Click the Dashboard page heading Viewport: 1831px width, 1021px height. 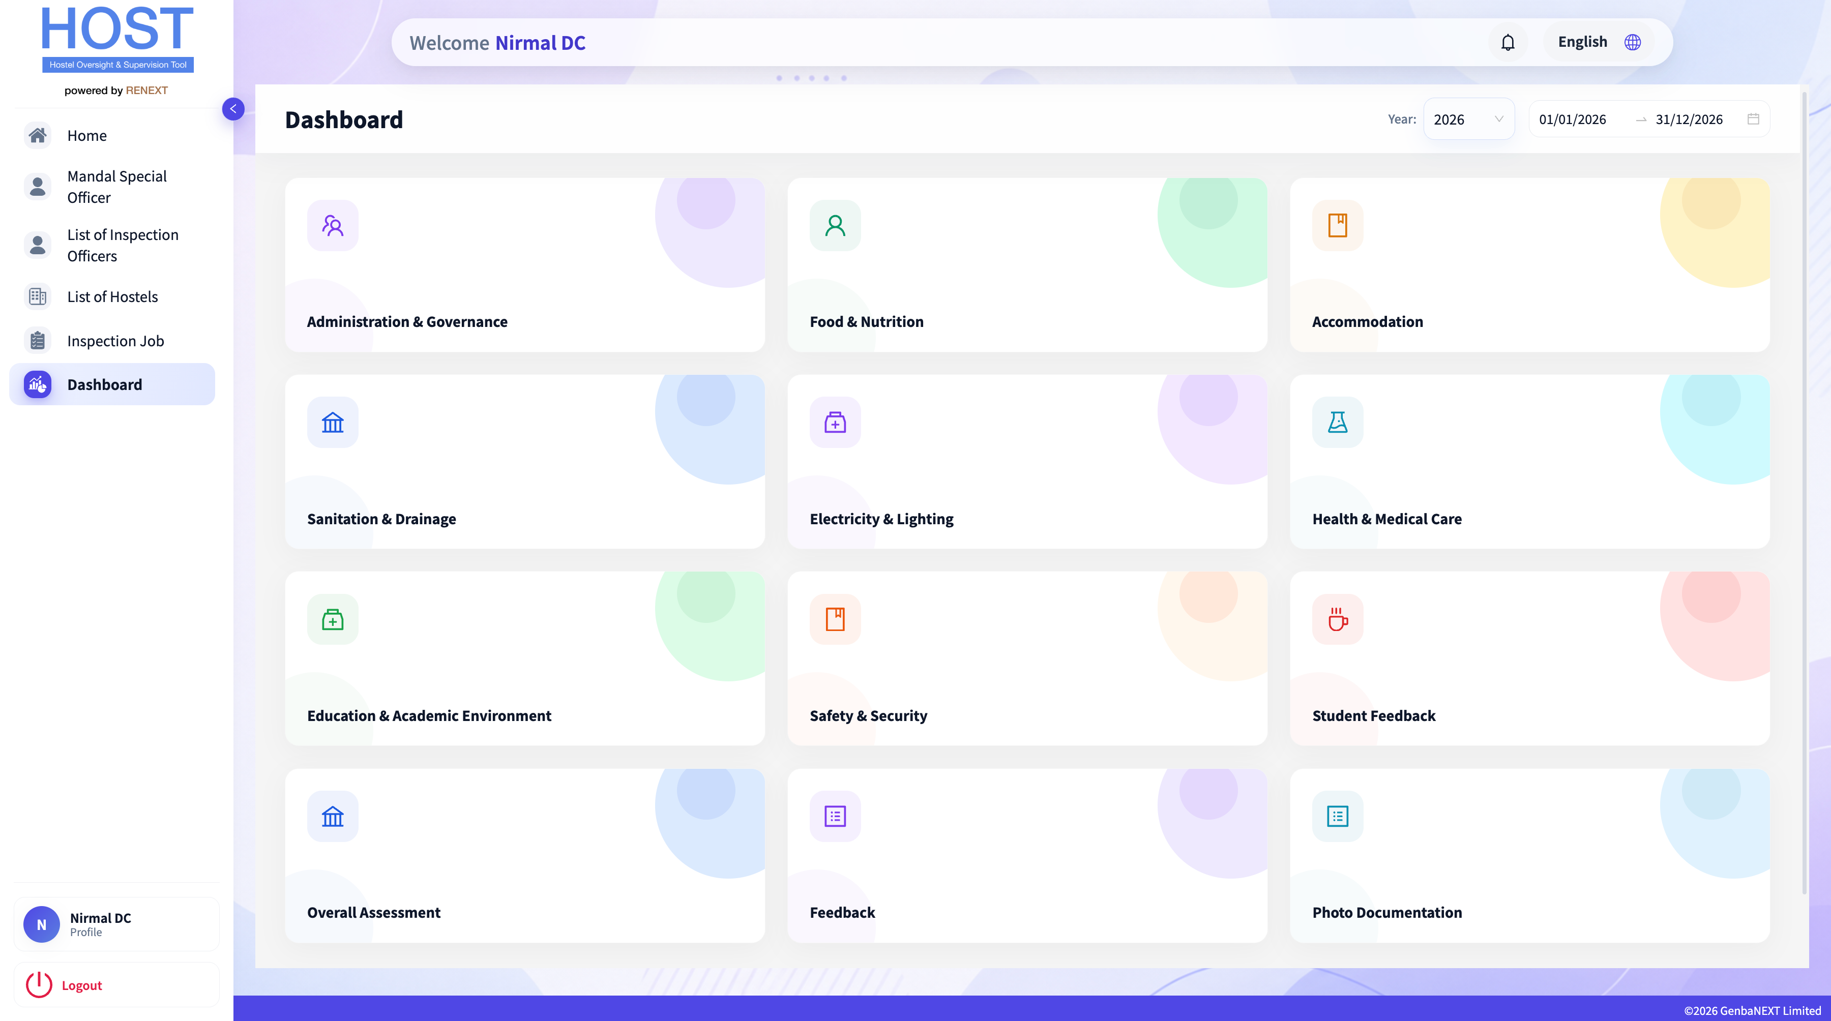[x=344, y=119]
